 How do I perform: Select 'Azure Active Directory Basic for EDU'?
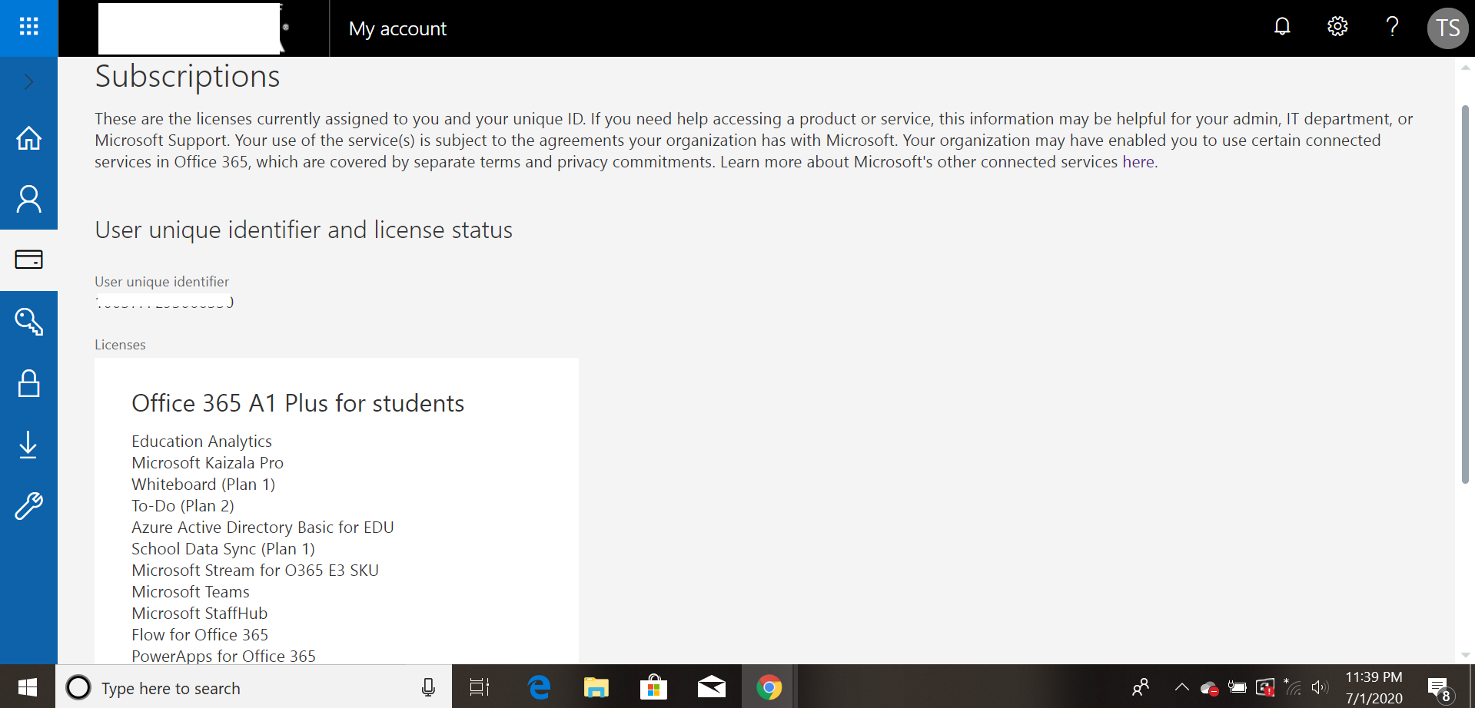pyautogui.click(x=263, y=528)
